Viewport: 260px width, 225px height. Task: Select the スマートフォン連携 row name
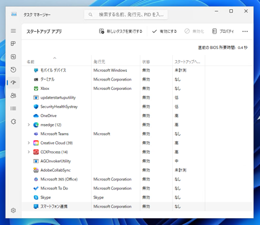click(x=54, y=206)
